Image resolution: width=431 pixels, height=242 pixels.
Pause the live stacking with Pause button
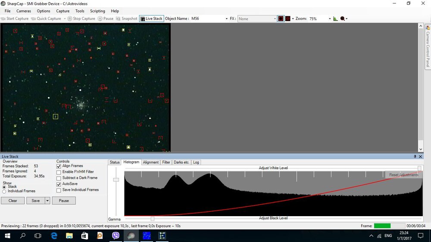pyautogui.click(x=64, y=201)
